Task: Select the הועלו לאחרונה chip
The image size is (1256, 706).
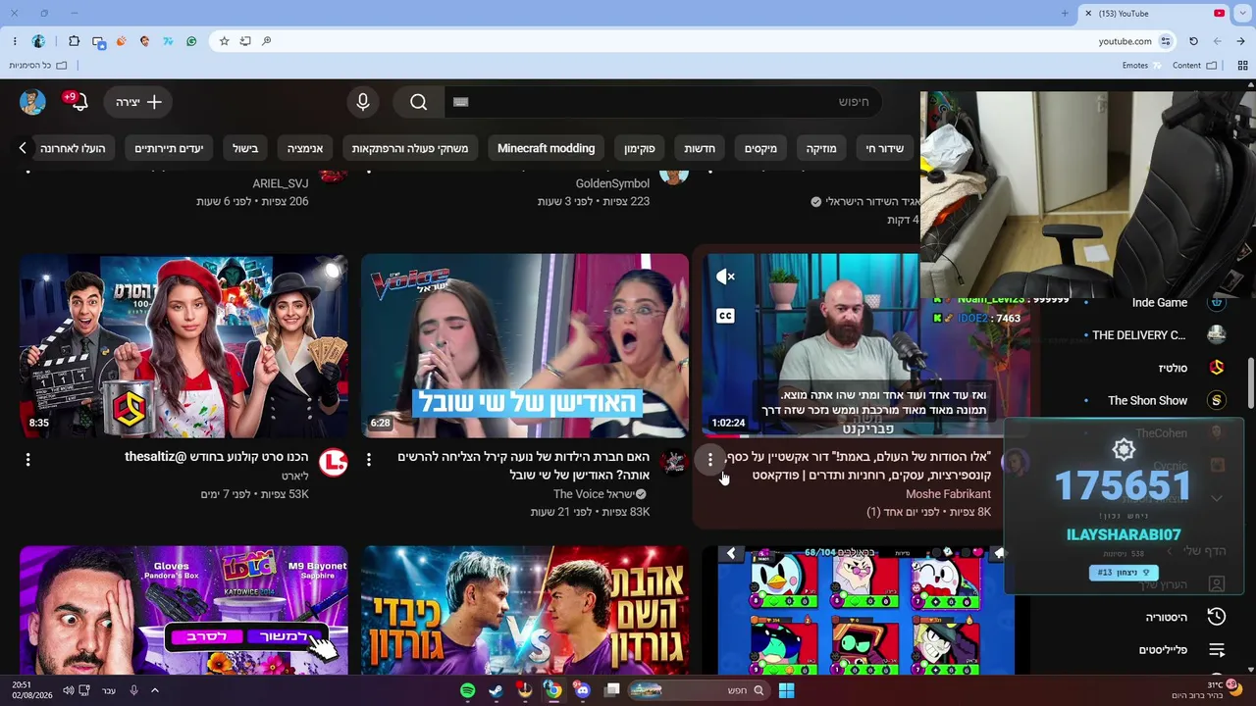Action: [73, 148]
